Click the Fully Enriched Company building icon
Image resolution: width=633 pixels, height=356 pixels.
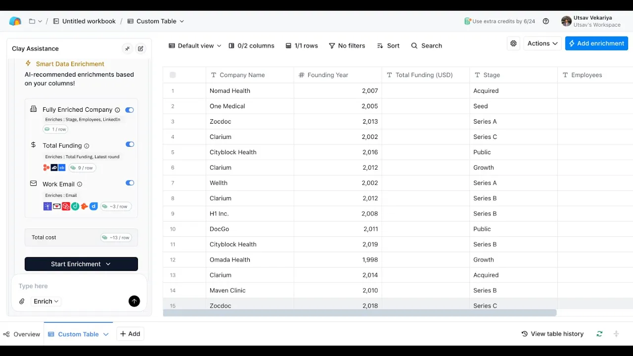coord(33,109)
